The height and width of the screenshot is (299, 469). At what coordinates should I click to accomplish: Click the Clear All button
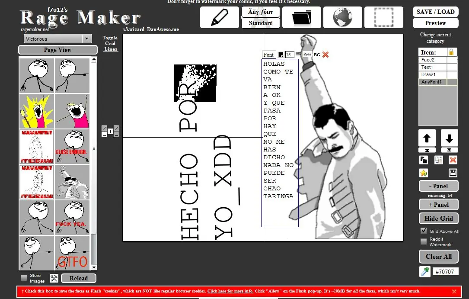click(x=438, y=257)
